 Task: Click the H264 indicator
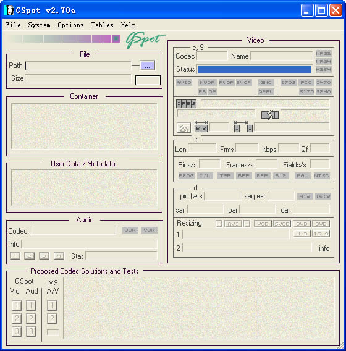323,69
